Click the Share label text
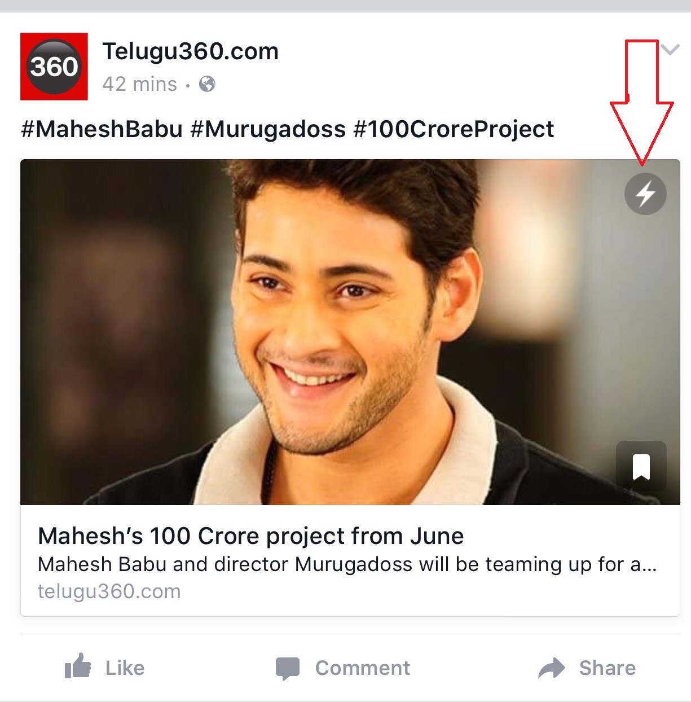 608,668
